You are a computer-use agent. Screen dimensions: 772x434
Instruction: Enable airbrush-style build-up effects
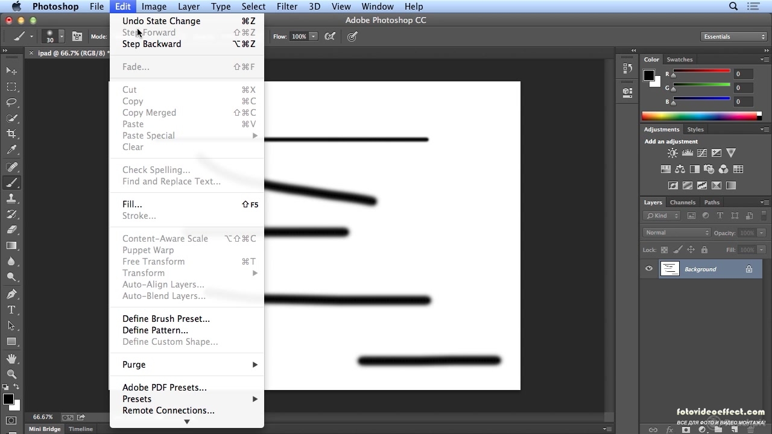point(330,37)
